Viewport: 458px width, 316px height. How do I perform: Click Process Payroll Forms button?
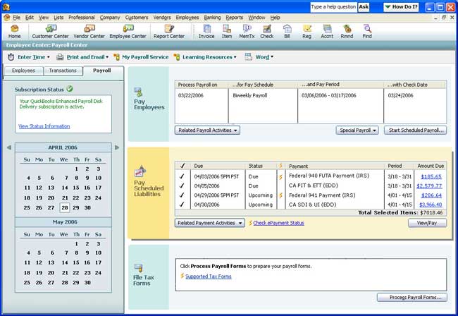[412, 297]
